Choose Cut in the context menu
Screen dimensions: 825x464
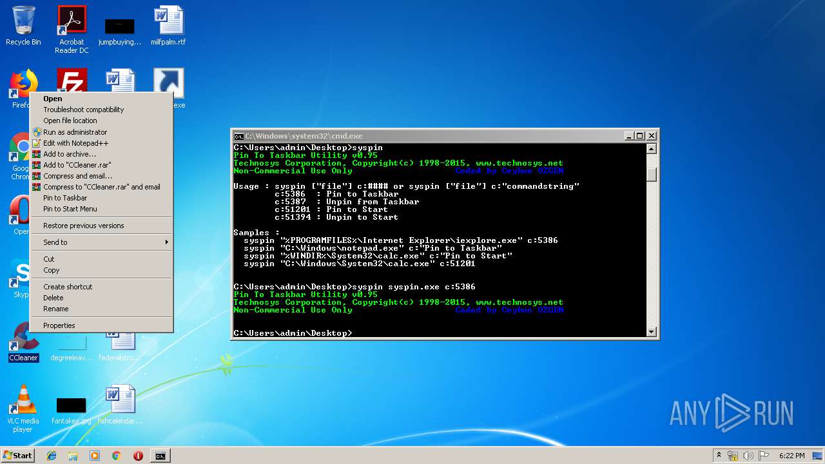pos(101,259)
